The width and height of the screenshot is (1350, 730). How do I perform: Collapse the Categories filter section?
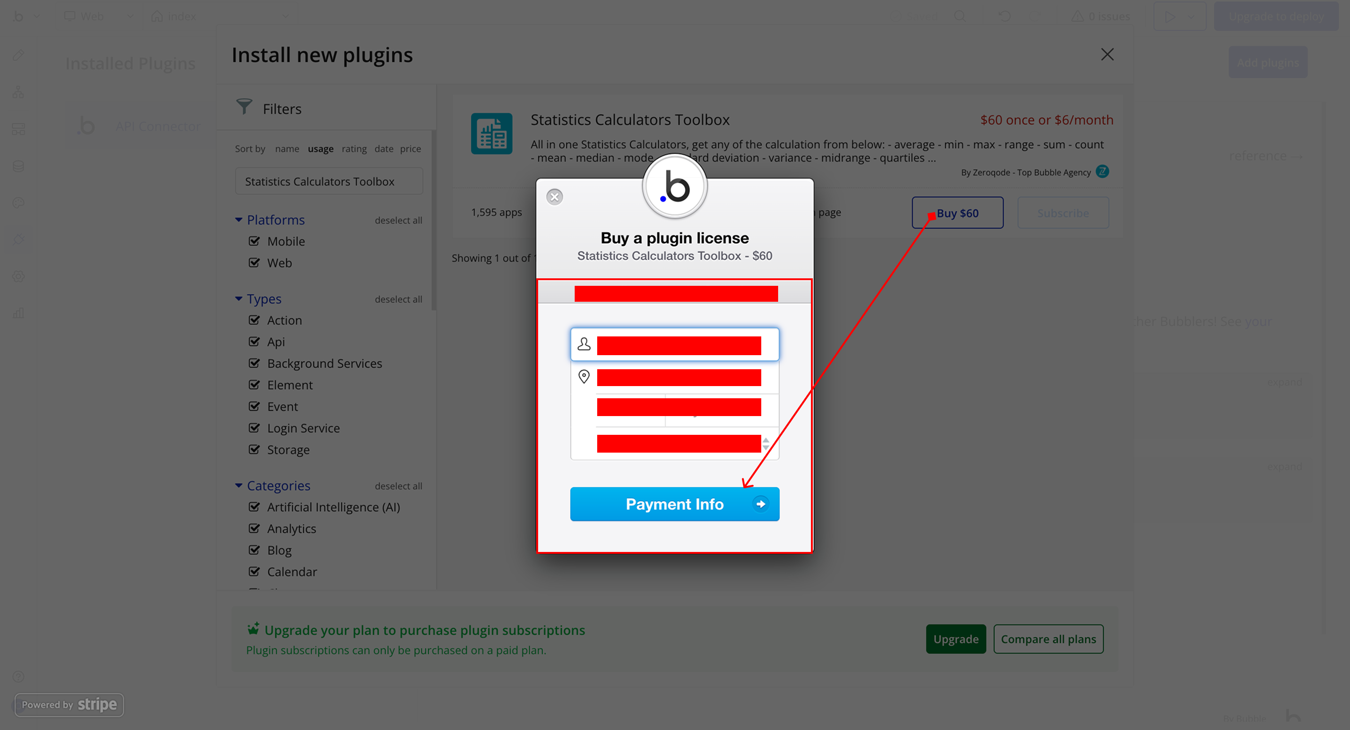coord(239,485)
